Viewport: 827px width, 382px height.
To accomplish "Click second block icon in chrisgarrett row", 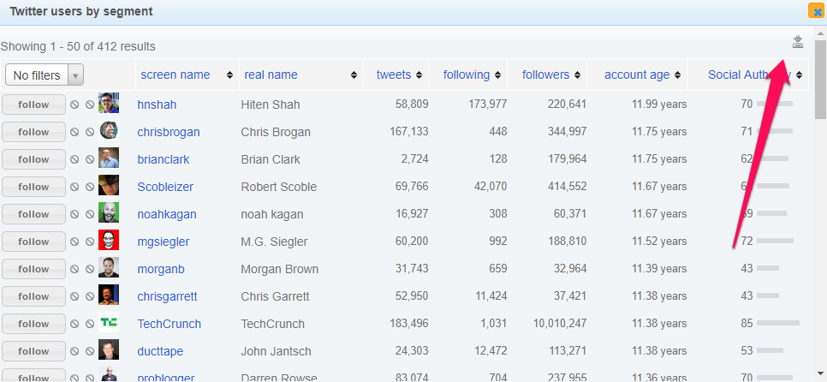I will coord(90,296).
